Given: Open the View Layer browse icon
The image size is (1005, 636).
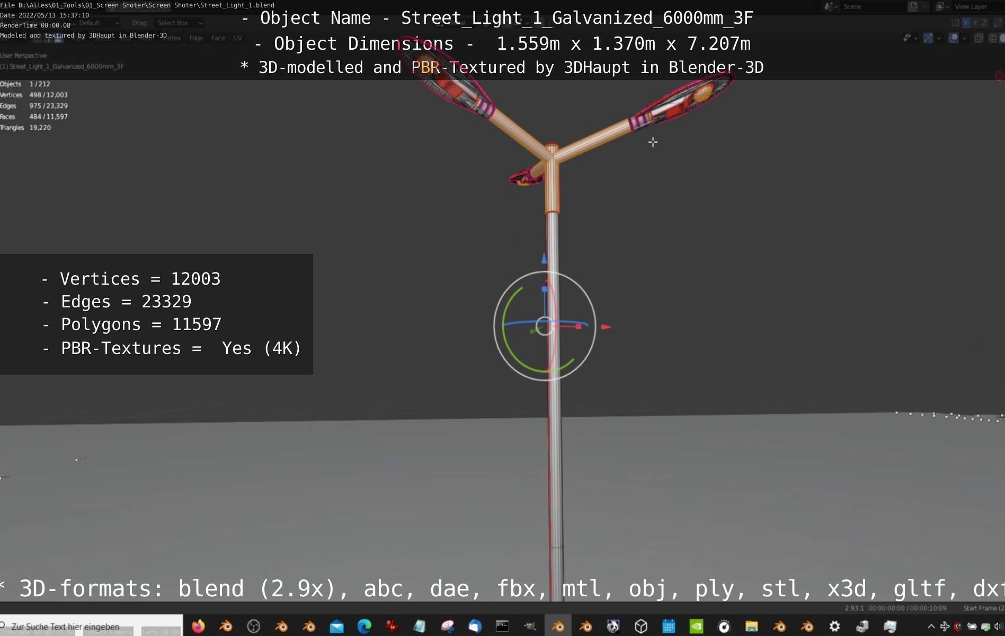Looking at the screenshot, I should [x=942, y=6].
